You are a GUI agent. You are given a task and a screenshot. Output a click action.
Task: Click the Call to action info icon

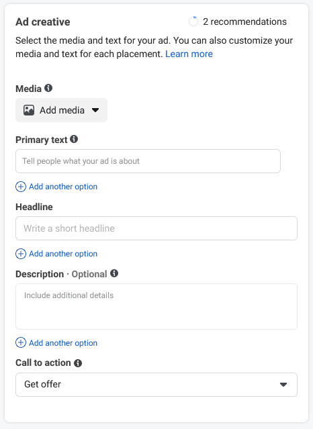click(x=78, y=363)
